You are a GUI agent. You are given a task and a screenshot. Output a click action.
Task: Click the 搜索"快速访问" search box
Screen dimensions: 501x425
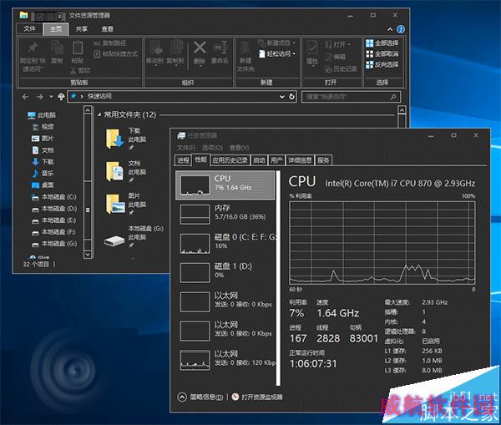pos(351,97)
